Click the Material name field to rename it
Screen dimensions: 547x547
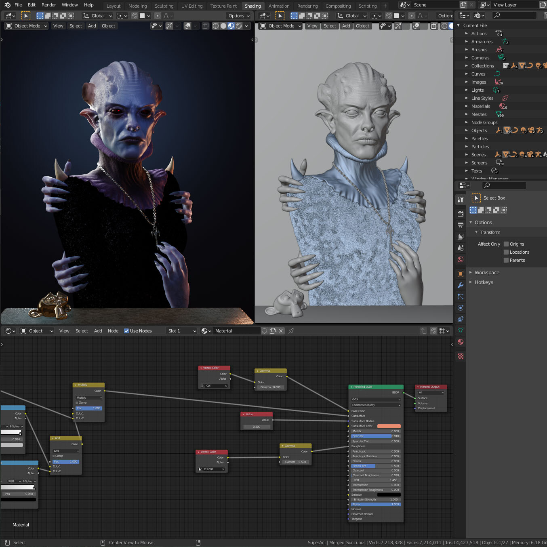point(237,330)
